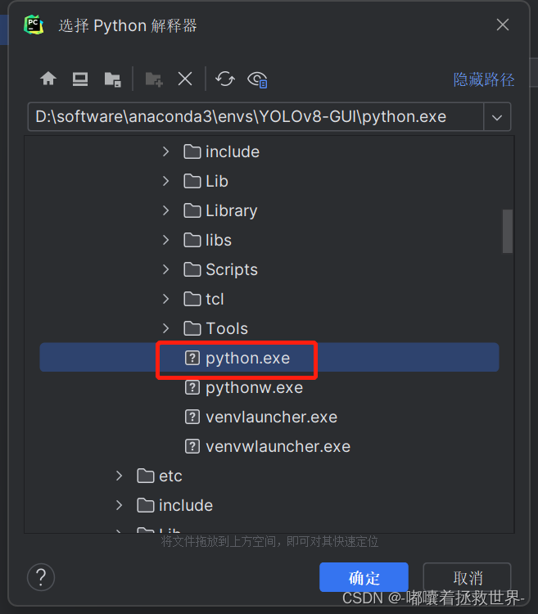Select the Library folder row

(x=269, y=210)
